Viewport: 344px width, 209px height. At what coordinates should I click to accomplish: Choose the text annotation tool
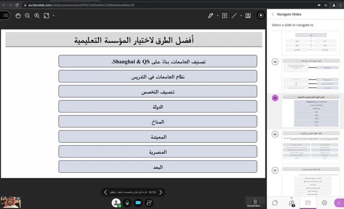tap(224, 16)
